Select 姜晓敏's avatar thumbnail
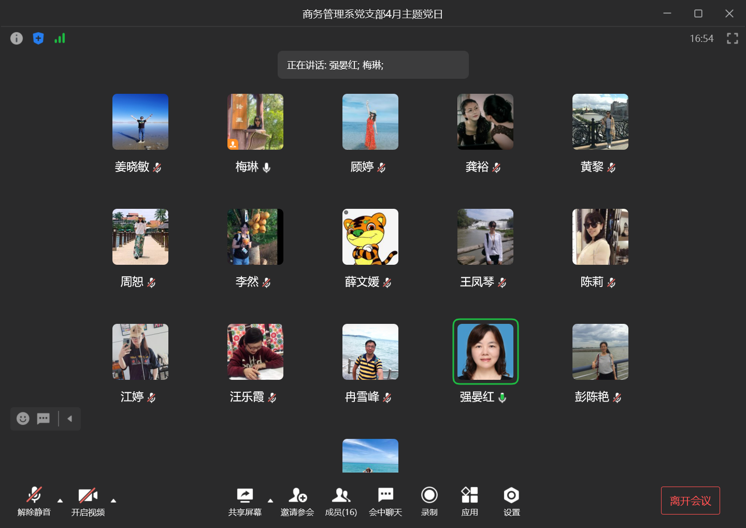Viewport: 746px width, 528px height. click(x=140, y=122)
